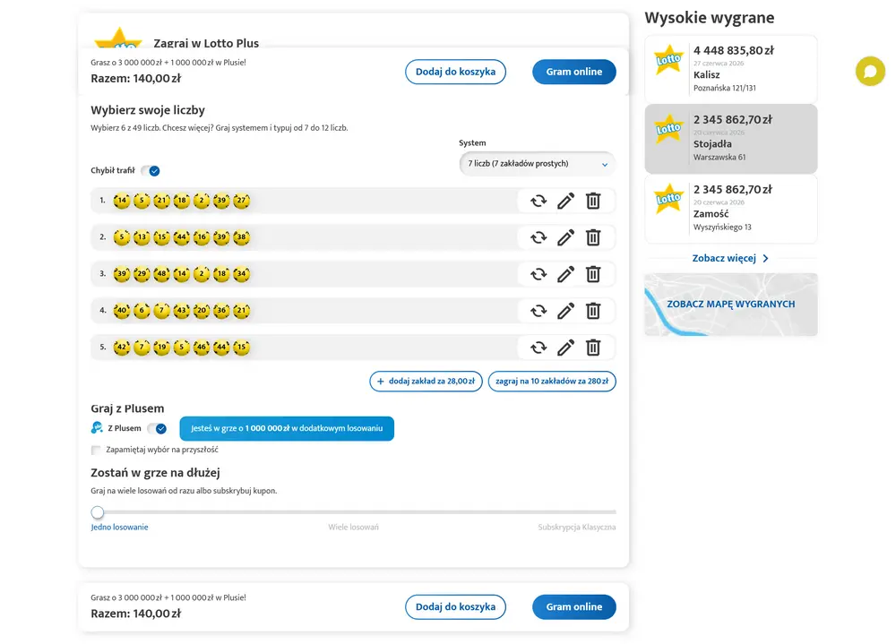Choose zagraj na 10 zakładów za 280 zł
The width and height of the screenshot is (896, 644).
click(x=552, y=382)
